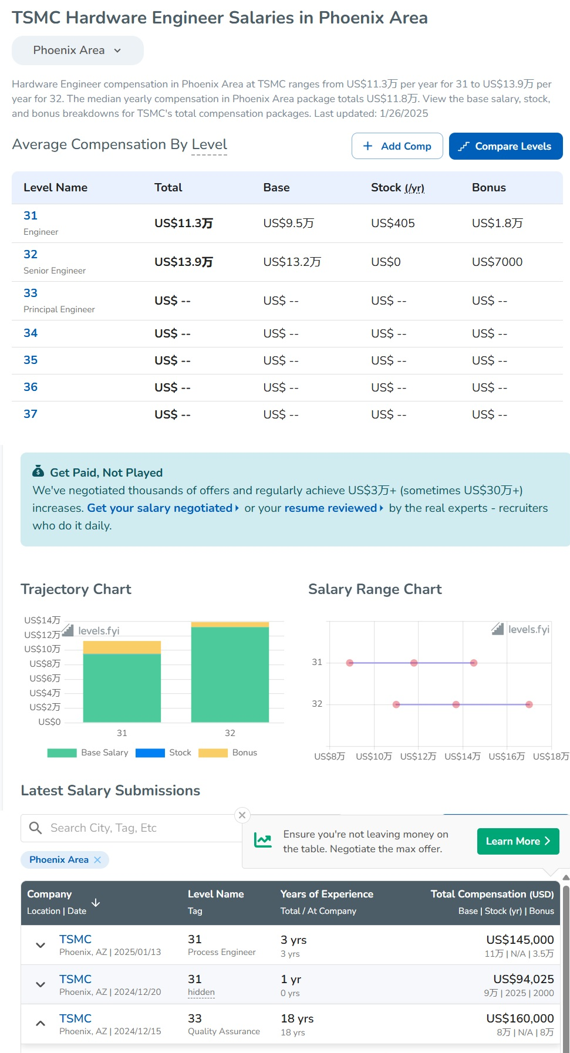Open Compare Levels
This screenshot has width=570, height=1053.
pyautogui.click(x=505, y=146)
